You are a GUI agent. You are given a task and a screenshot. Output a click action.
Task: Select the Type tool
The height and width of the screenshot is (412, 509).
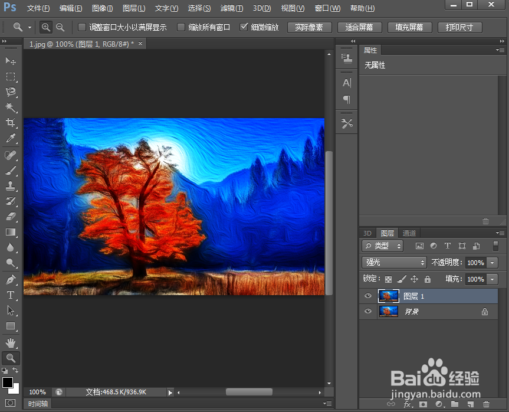point(11,295)
